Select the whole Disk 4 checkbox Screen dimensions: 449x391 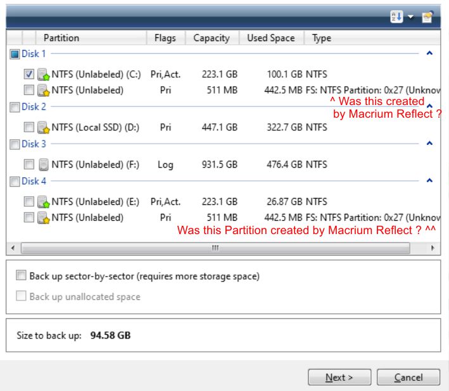15,182
